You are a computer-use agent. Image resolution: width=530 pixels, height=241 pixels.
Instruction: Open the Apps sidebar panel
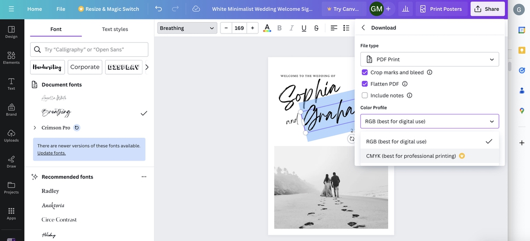point(11,214)
